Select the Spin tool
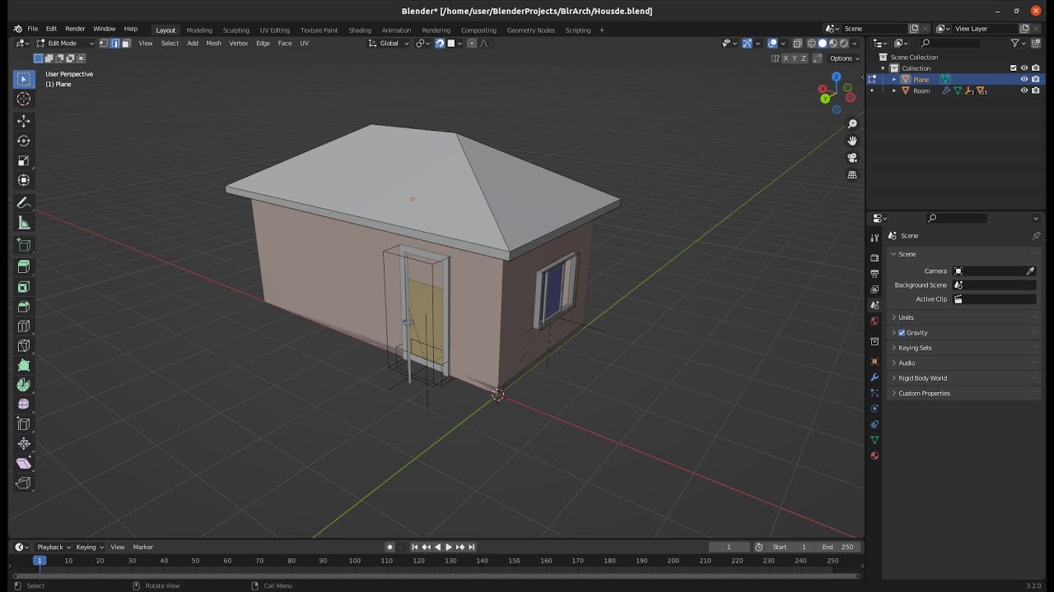This screenshot has width=1054, height=592. (x=24, y=385)
